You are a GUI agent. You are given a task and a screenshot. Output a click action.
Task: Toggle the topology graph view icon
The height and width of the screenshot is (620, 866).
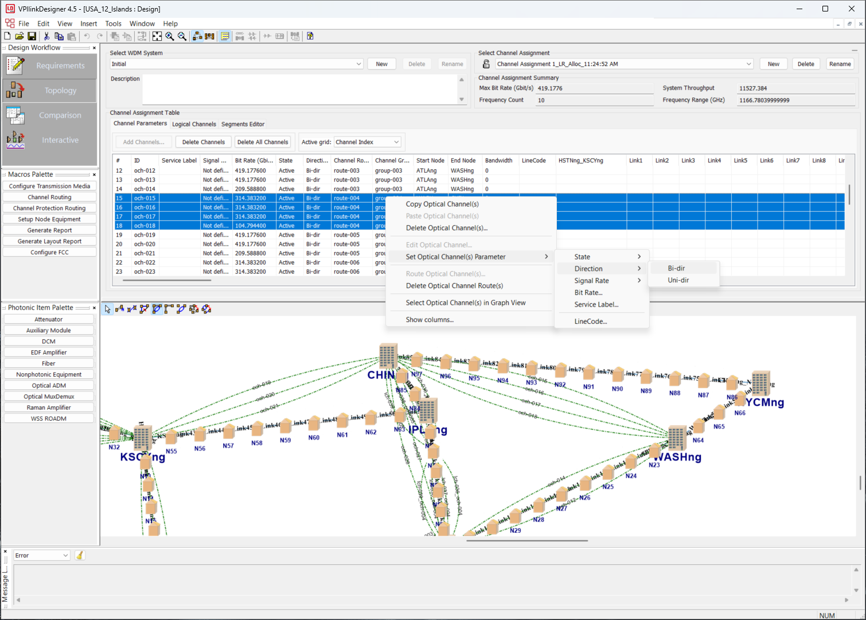(x=197, y=36)
